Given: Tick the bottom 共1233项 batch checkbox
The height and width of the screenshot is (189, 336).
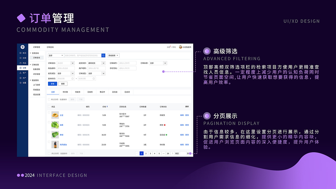Looking at the screenshot, I should [x=49, y=153].
